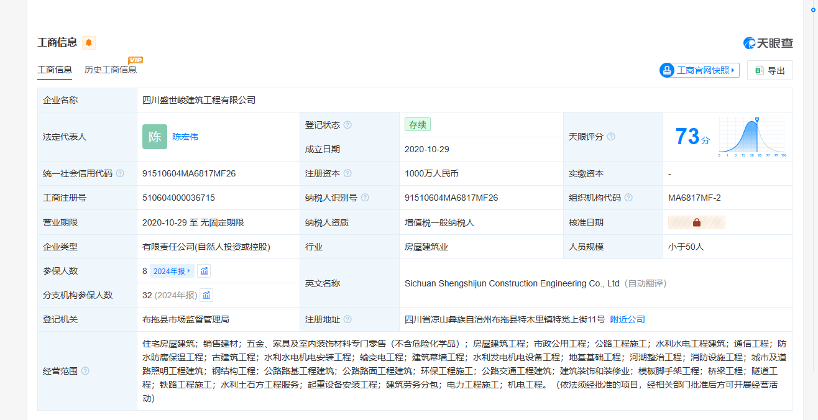Click the chart icon beside 参保人数
The width and height of the screenshot is (818, 420).
(204, 271)
